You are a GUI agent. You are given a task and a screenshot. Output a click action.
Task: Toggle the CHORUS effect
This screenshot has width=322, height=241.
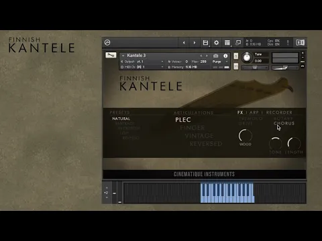pos(284,123)
